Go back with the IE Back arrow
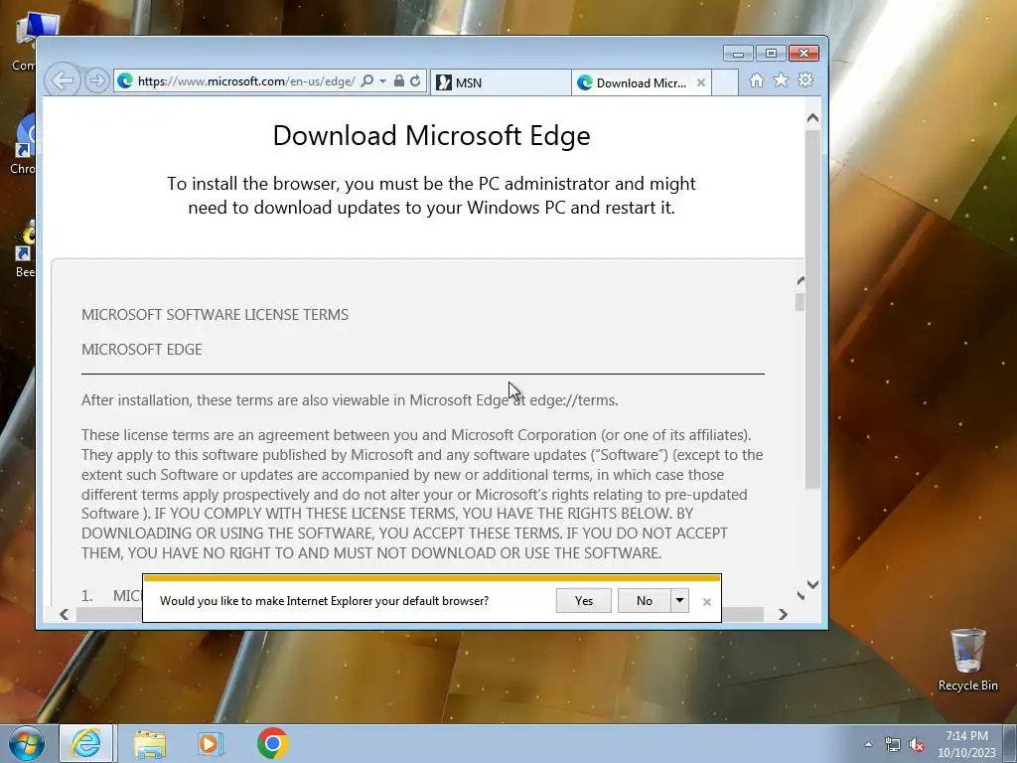Screen dimensions: 1017x763 tap(63, 80)
